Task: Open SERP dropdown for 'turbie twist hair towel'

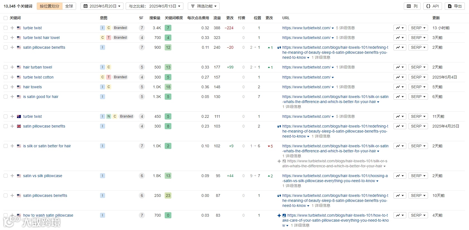Action: [x=418, y=38]
